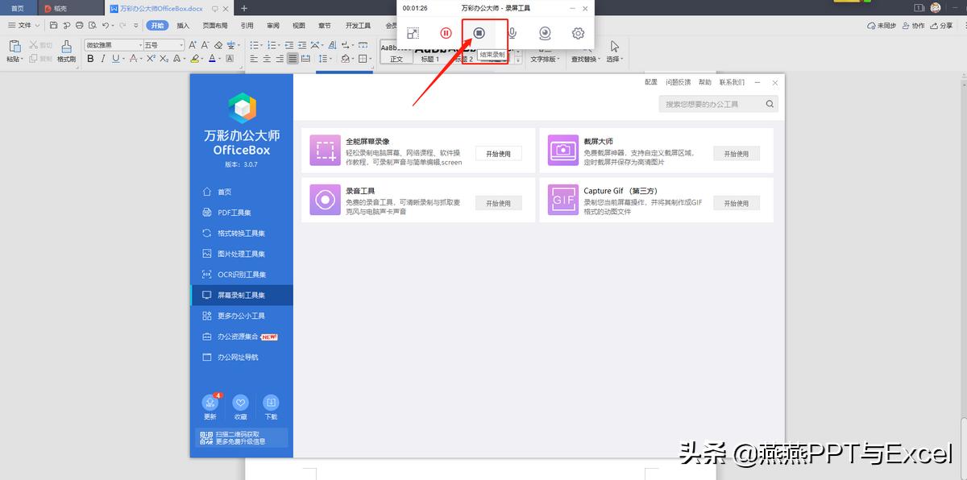Open microphone options in the recorder toolbar
This screenshot has width=967, height=480.
click(513, 33)
